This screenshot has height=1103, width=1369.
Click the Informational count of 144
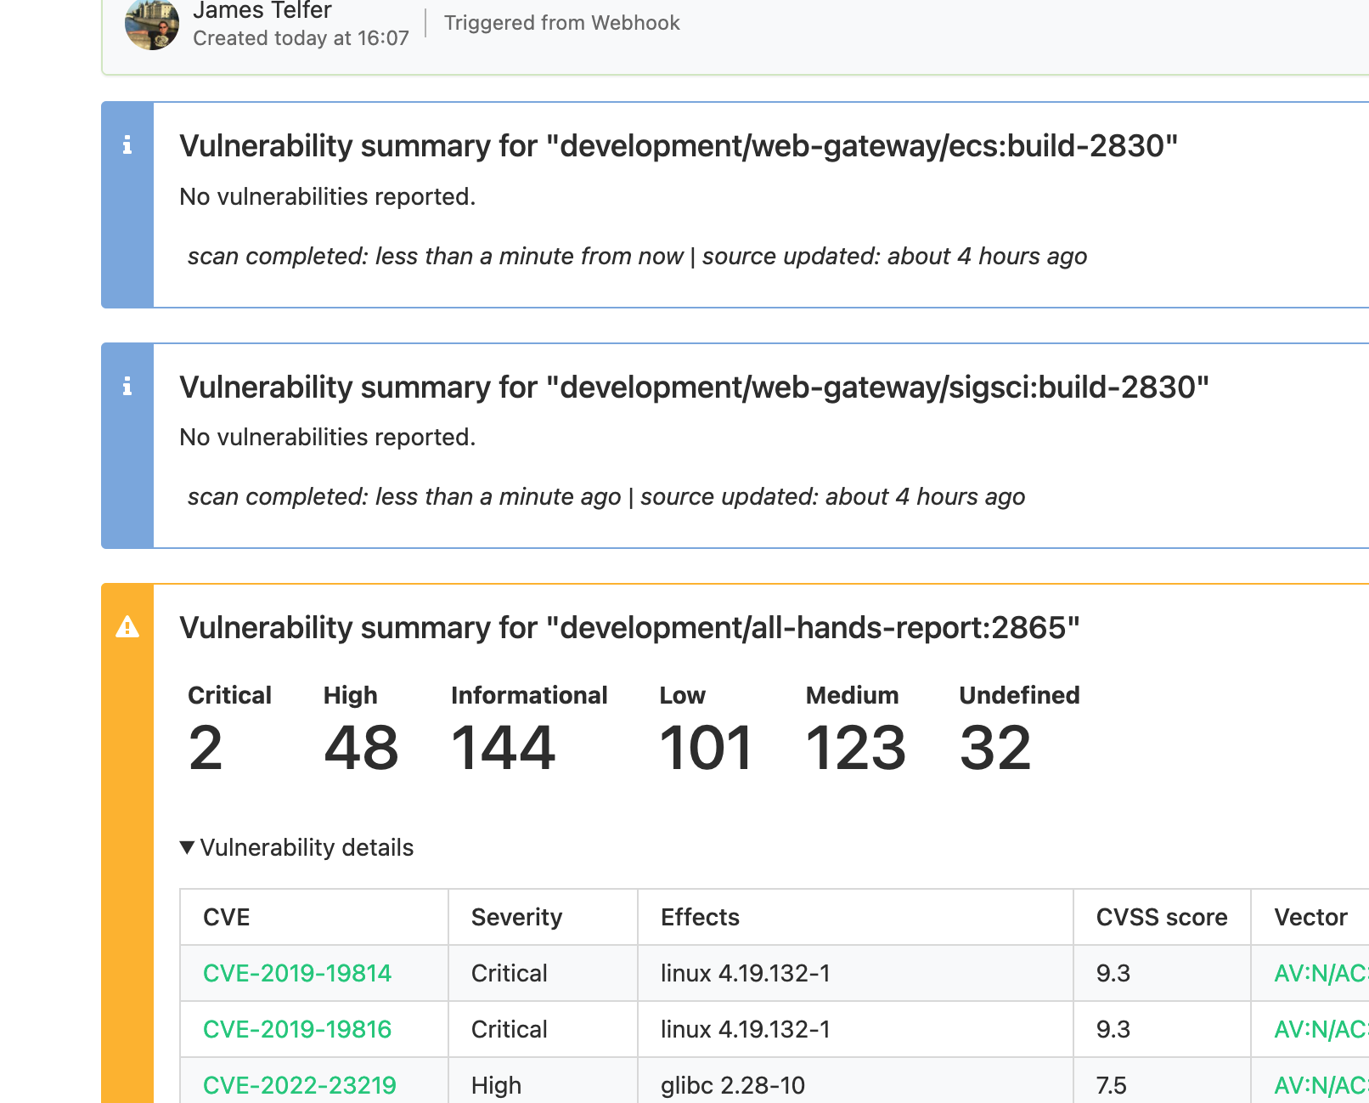(503, 748)
